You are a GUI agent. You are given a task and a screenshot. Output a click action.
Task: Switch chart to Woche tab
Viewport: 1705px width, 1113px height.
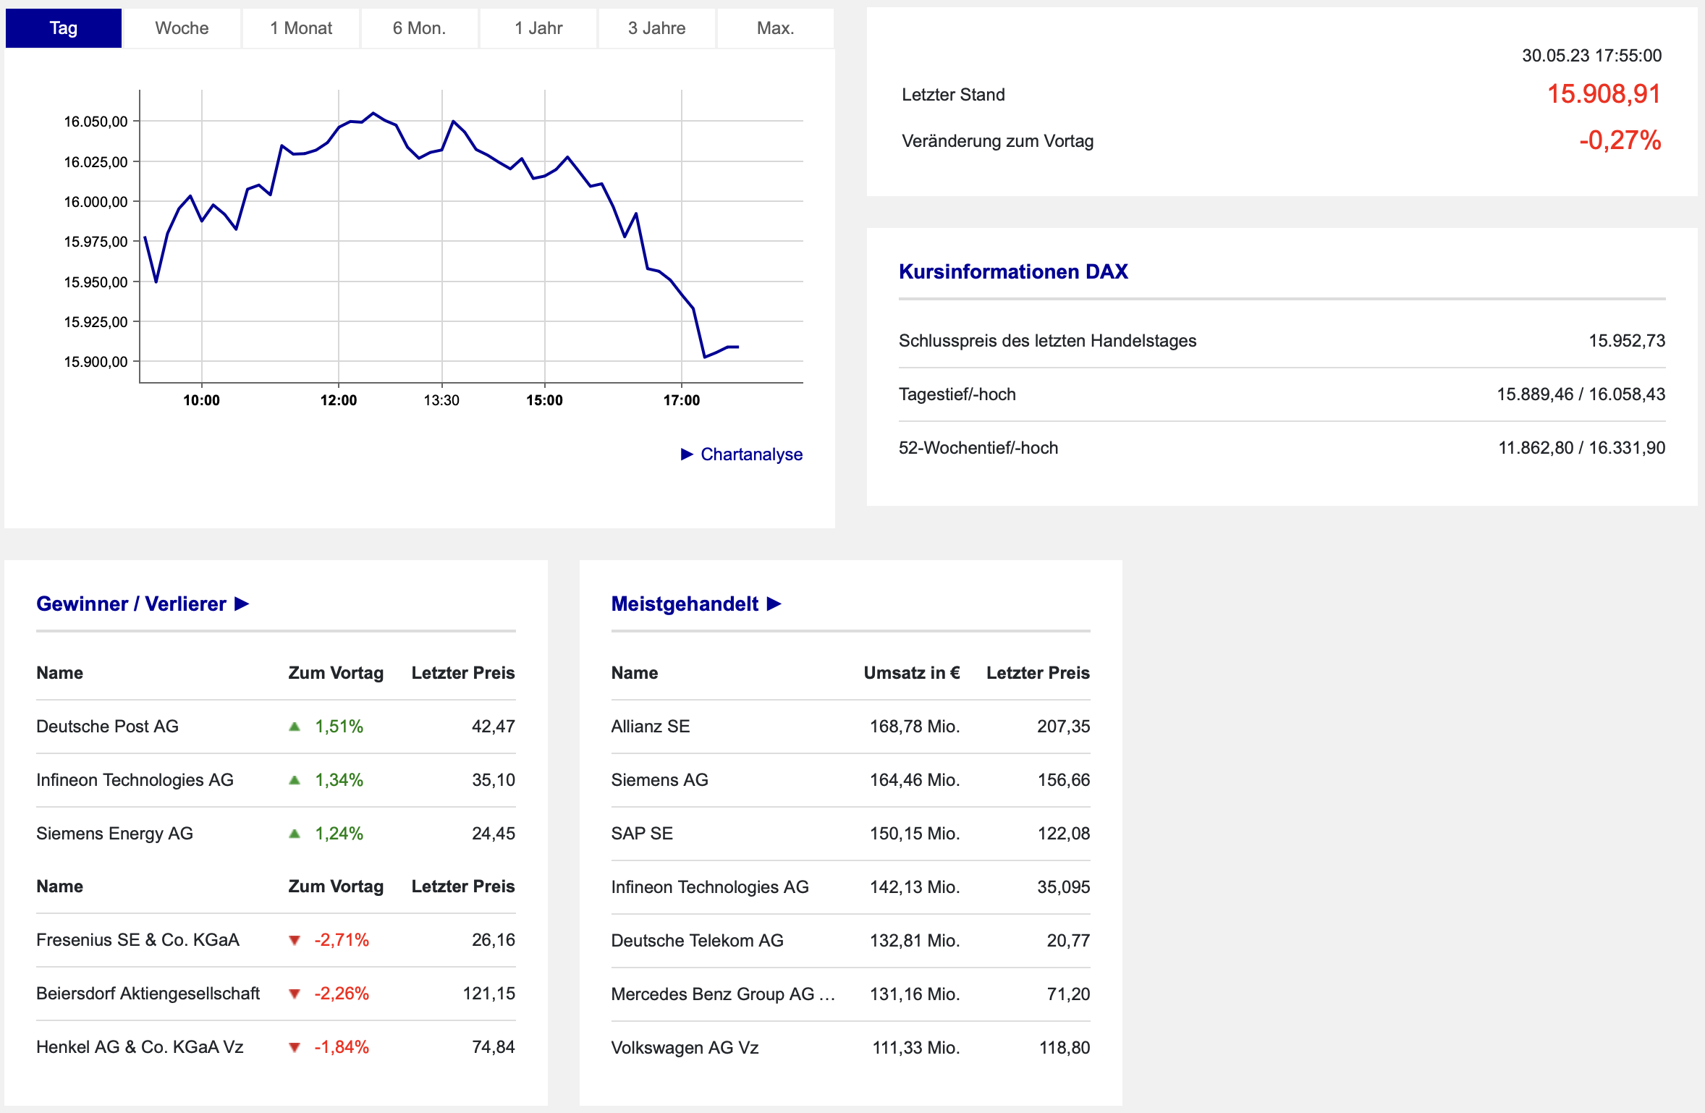pos(182,28)
